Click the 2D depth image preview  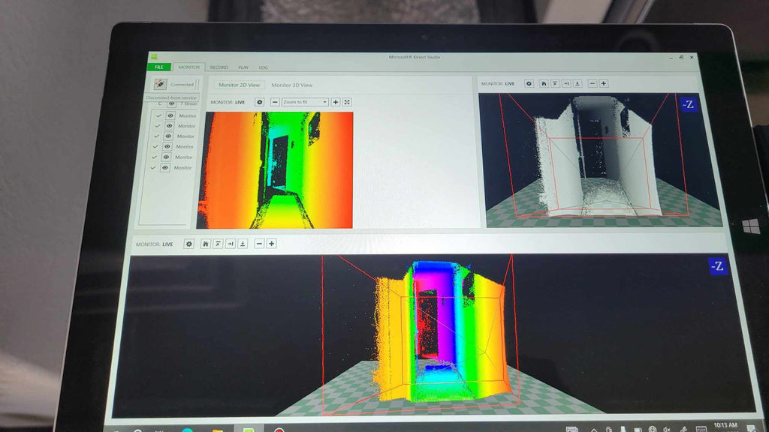(x=275, y=170)
